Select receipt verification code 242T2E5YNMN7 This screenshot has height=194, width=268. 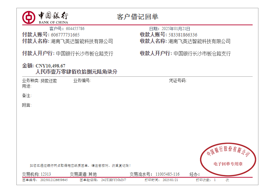(113, 180)
